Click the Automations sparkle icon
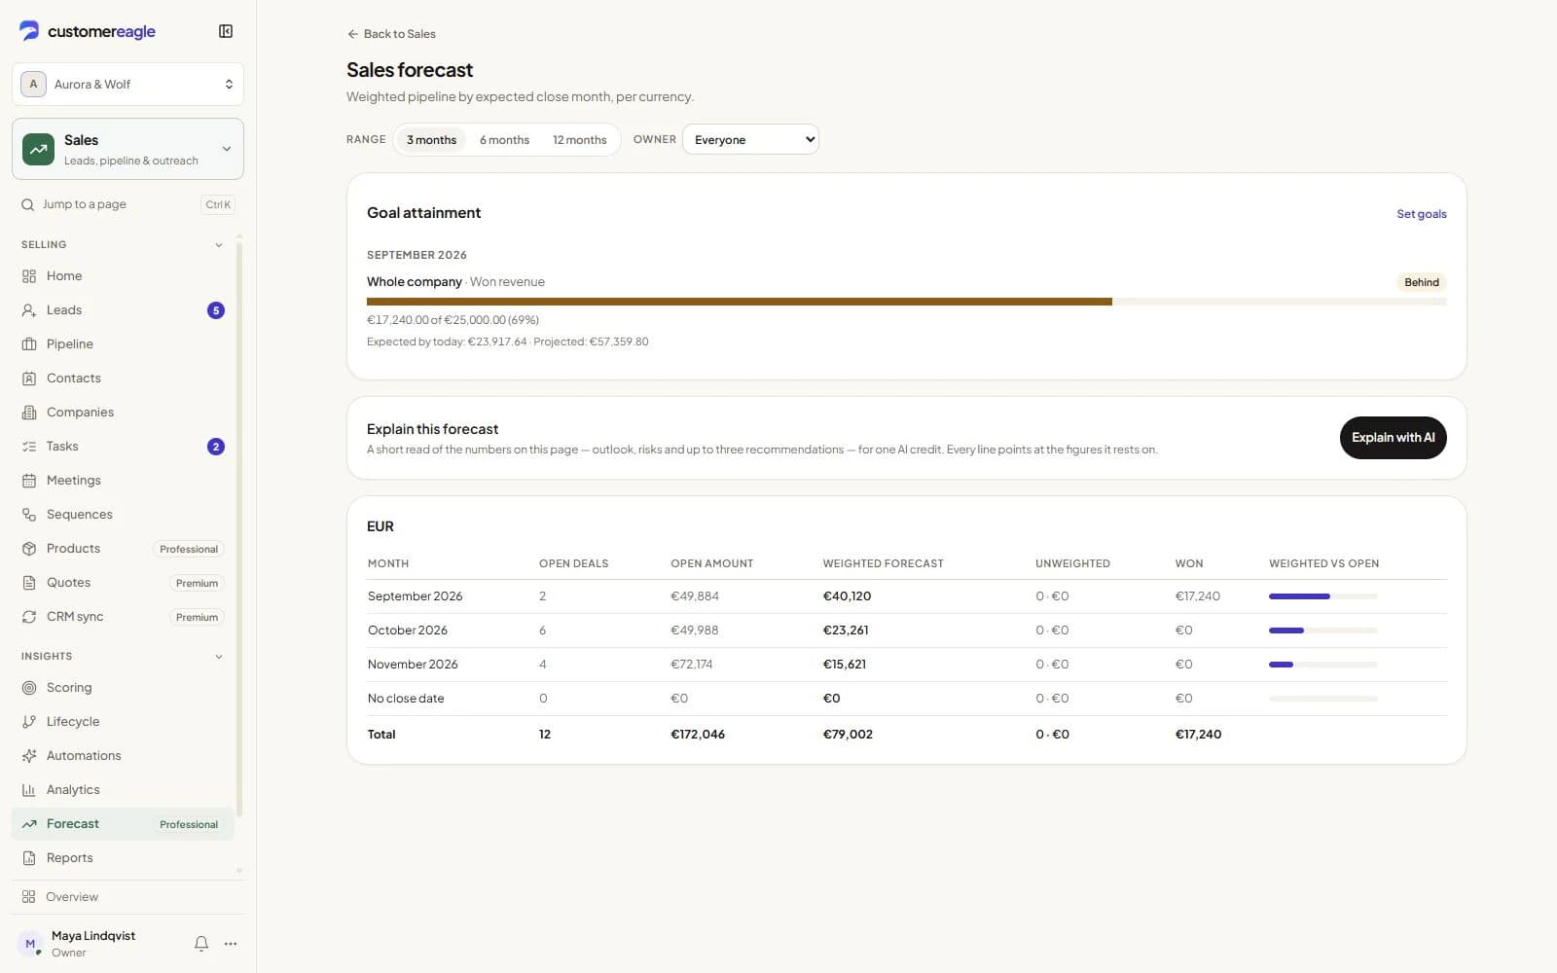Image resolution: width=1557 pixels, height=973 pixels. (x=29, y=756)
